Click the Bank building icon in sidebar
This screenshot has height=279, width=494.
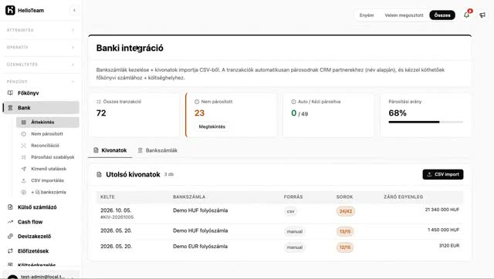[10, 108]
